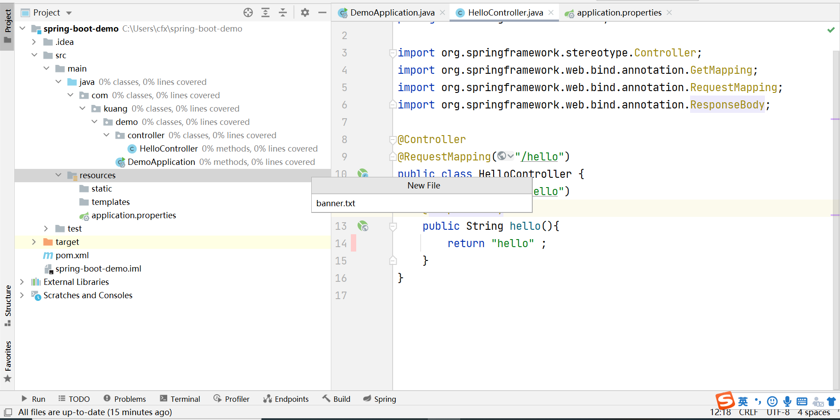The height and width of the screenshot is (420, 840).
Task: Switch to DemoApplication.java tab
Action: pos(392,12)
